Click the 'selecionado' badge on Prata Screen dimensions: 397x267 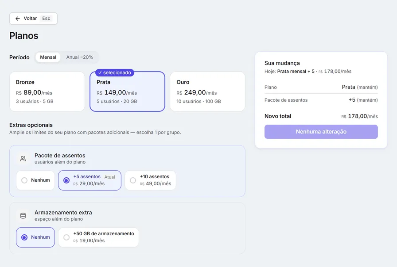tap(115, 72)
